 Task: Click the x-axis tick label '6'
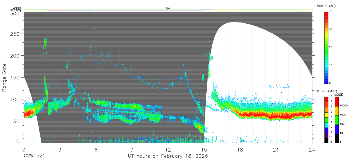pos(96,150)
